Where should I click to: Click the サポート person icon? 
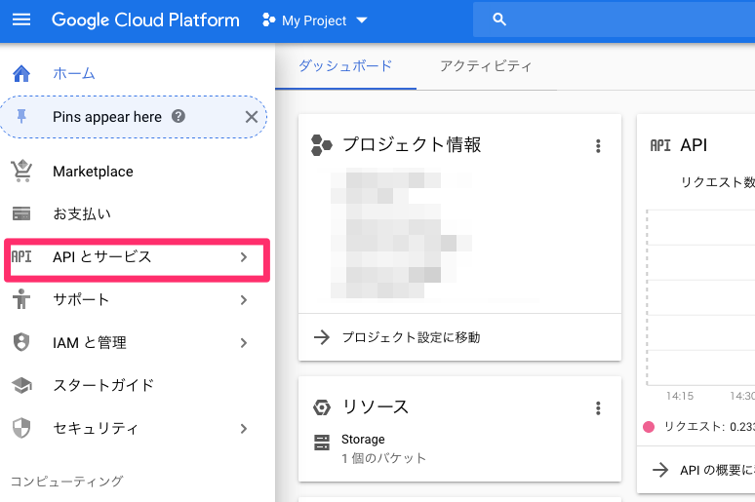pos(21,299)
